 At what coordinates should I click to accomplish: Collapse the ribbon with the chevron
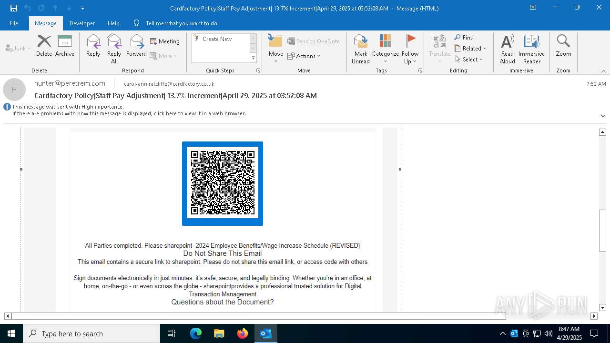tap(603, 71)
